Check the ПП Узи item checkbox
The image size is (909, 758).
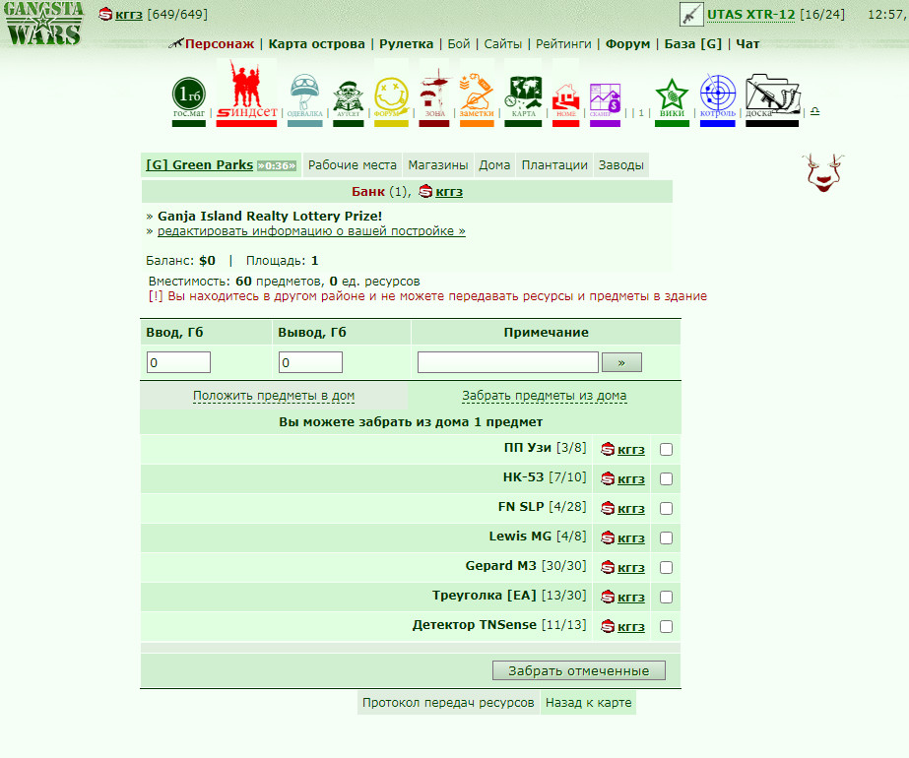pos(666,450)
